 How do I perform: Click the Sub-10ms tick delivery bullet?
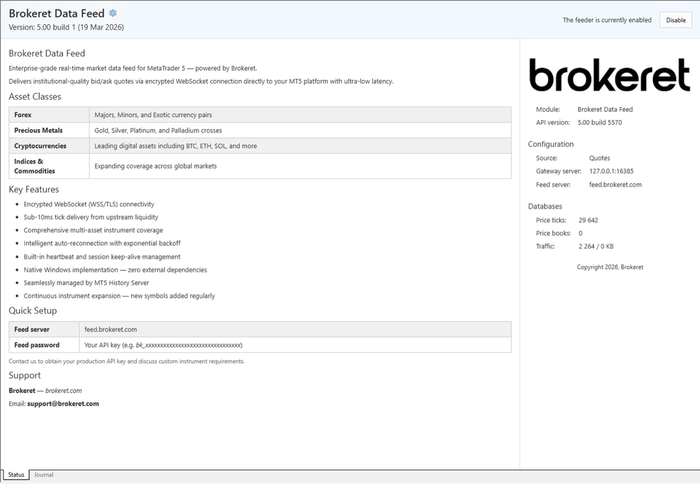click(x=91, y=217)
